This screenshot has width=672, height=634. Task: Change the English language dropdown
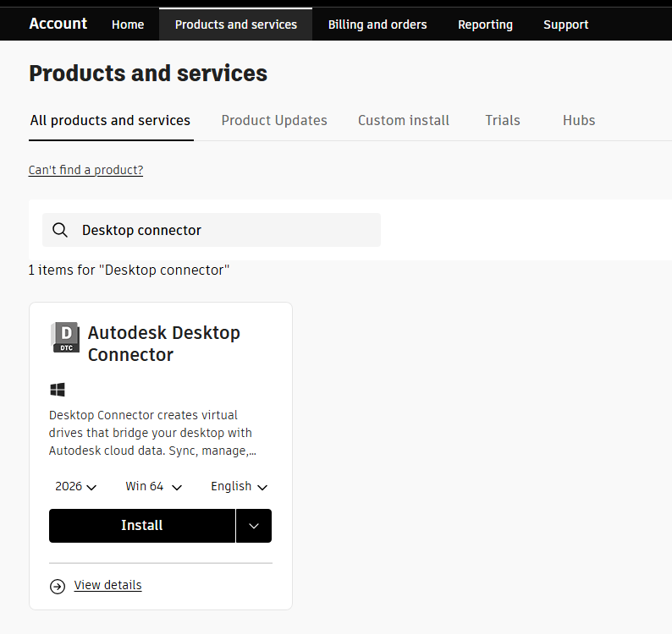coord(239,487)
